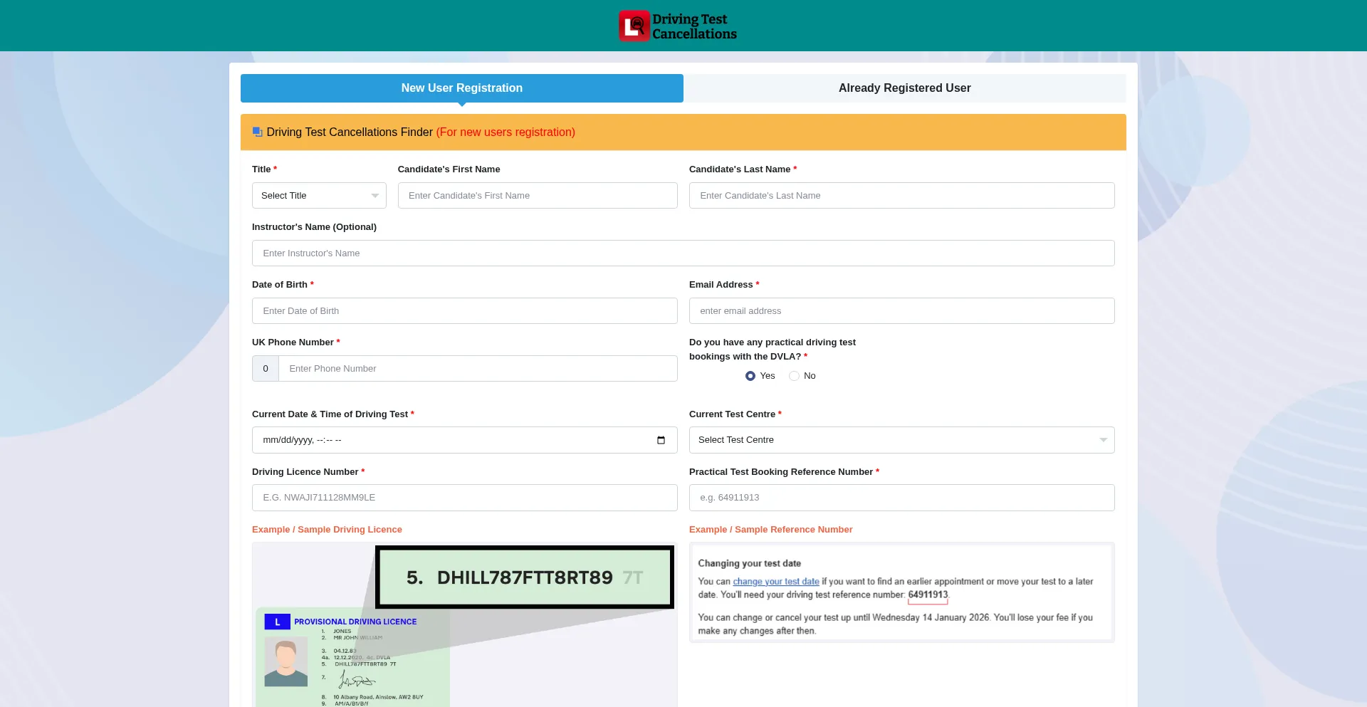Click the Driving Test Cancellations logo icon
Viewport: 1367px width, 707px height.
(x=634, y=26)
